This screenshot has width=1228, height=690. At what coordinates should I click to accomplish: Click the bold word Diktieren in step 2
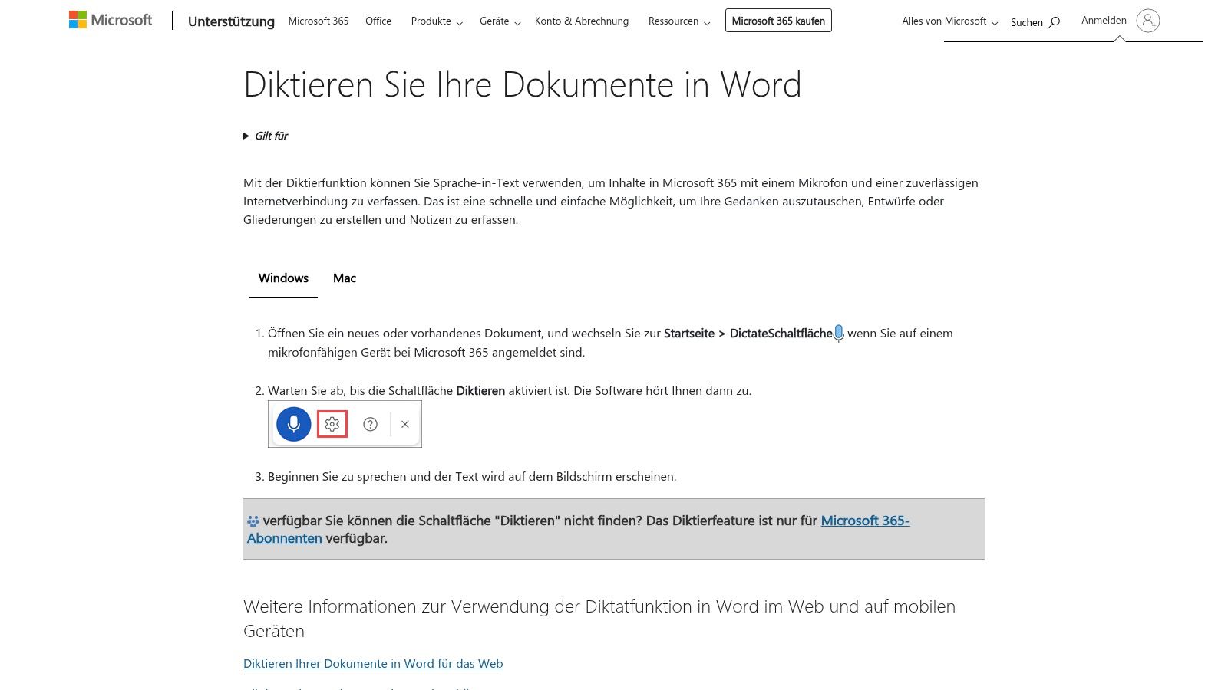[480, 391]
